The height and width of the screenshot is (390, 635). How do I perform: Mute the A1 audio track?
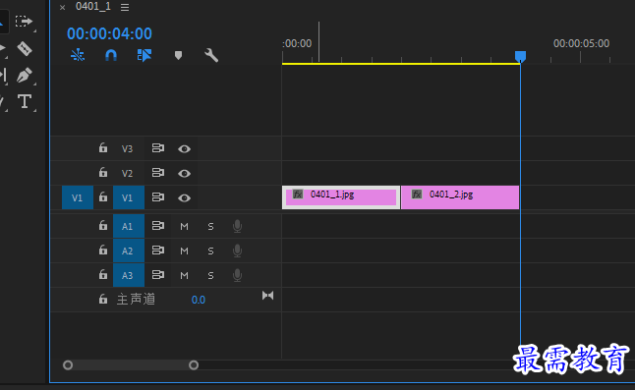coord(184,227)
